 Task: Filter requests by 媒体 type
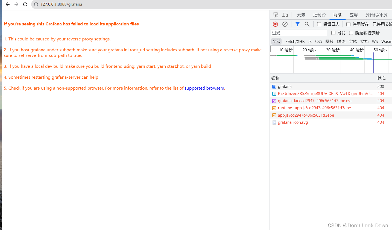click(x=341, y=41)
